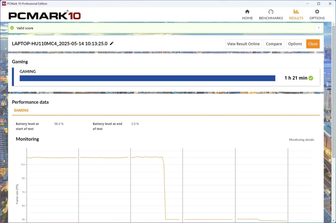Screen dimensions: 336x223
Task: Open the Options section in navigation
Action: [317, 15]
